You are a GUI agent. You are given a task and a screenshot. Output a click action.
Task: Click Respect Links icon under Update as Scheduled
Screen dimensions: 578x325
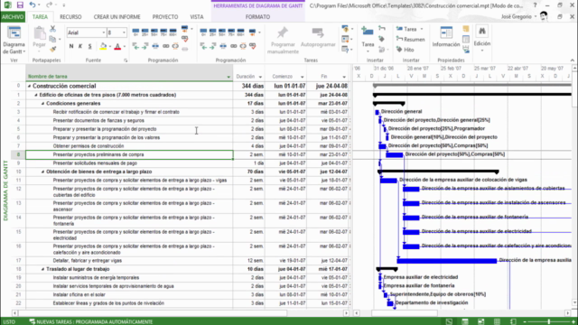pos(184,39)
